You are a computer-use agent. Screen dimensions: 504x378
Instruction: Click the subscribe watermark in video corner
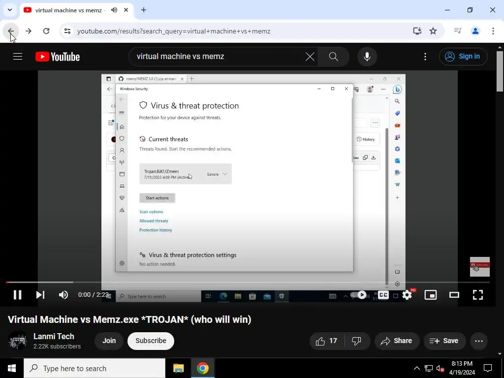click(480, 266)
